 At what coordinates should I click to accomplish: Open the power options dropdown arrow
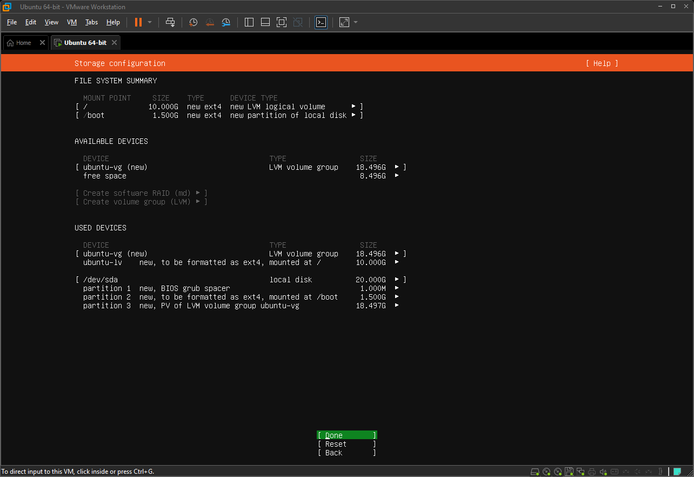tap(150, 22)
